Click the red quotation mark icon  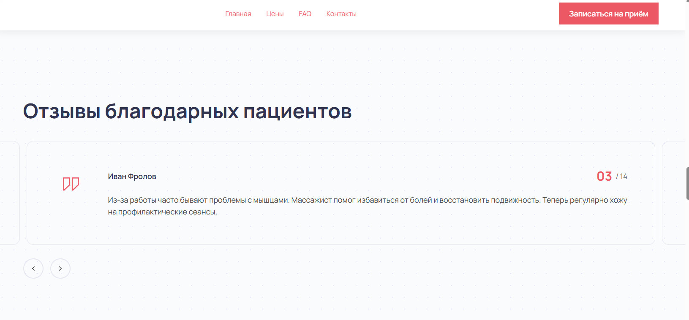pyautogui.click(x=71, y=184)
